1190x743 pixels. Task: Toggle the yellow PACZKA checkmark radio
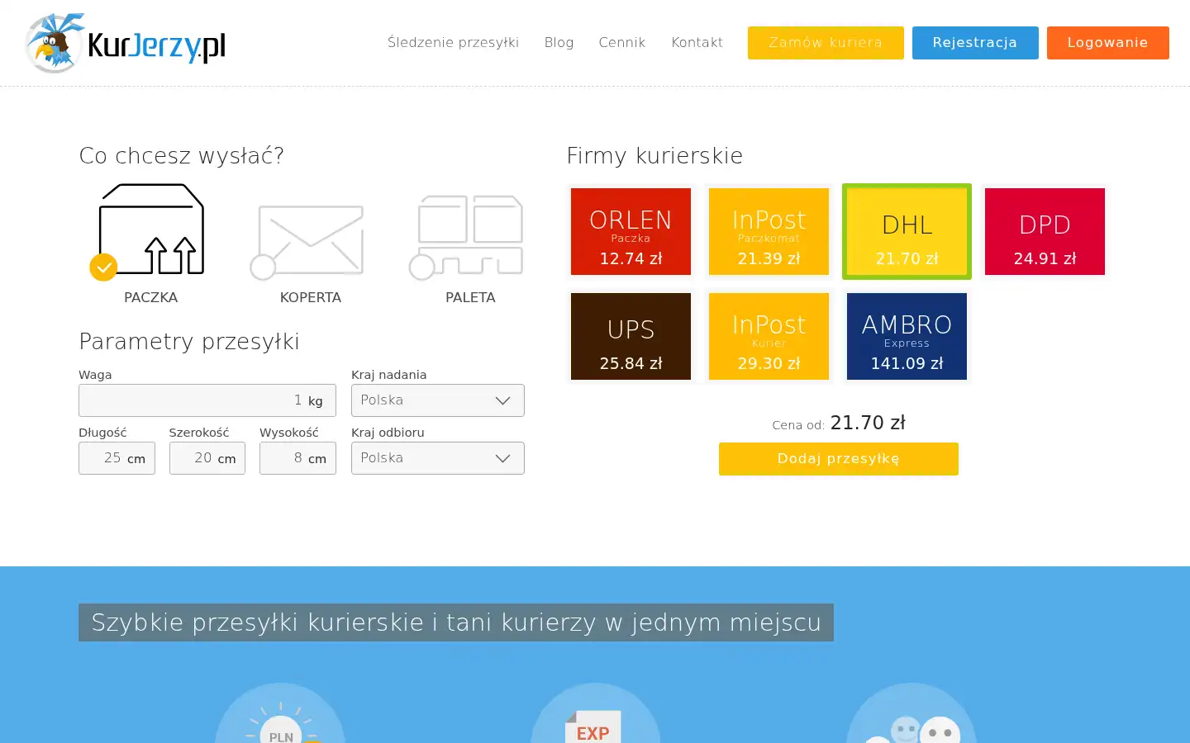[x=103, y=267]
